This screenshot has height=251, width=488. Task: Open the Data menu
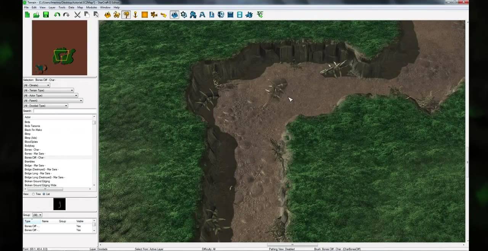[x=71, y=8]
